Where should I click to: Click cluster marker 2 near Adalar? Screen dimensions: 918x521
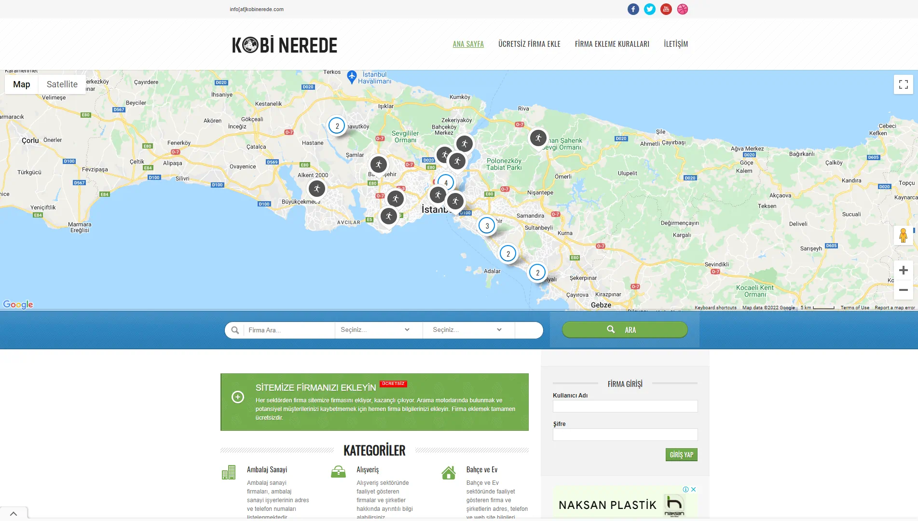507,254
